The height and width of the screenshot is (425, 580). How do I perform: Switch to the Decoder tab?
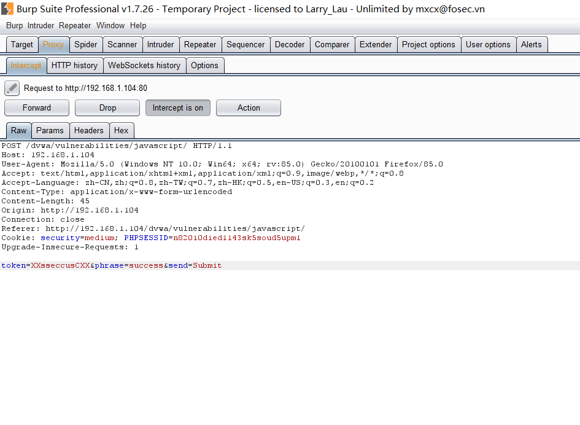tap(290, 45)
